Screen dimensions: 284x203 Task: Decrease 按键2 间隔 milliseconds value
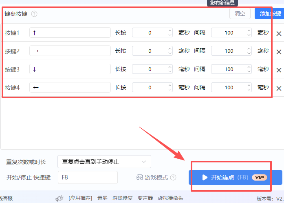249,53
